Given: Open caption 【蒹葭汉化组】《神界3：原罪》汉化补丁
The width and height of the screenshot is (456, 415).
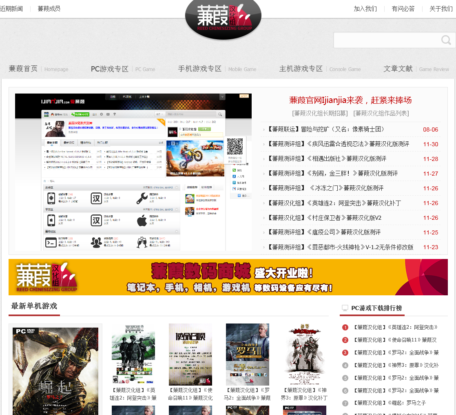Looking at the screenshot, I should (x=305, y=394).
